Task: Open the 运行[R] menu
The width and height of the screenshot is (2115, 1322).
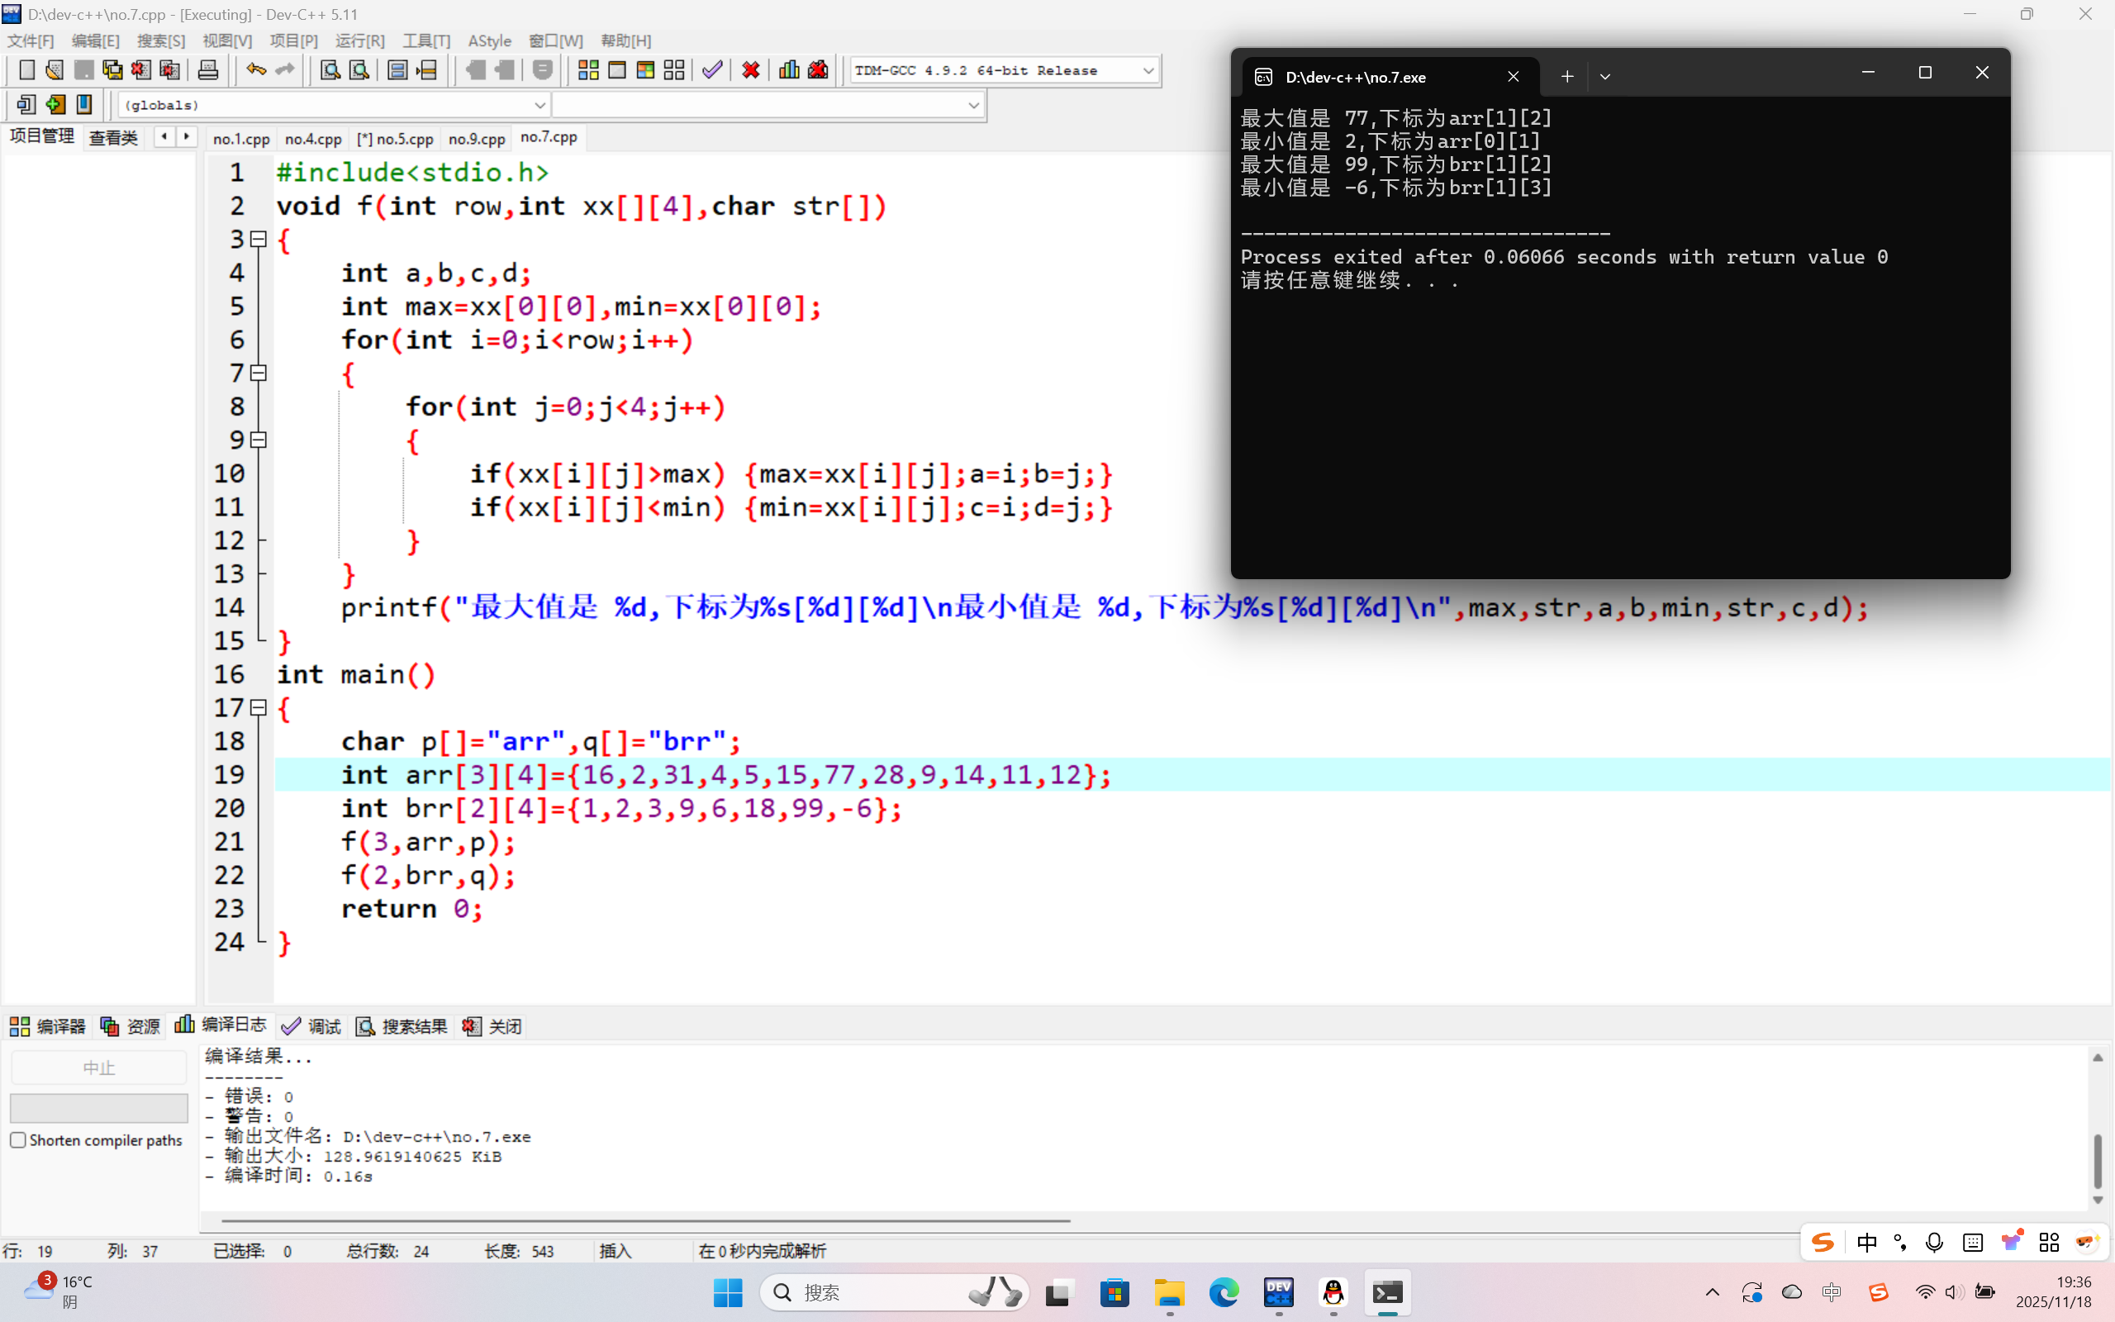Action: [360, 41]
